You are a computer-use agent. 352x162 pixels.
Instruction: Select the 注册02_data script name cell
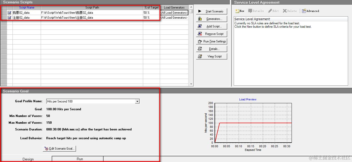point(27,18)
